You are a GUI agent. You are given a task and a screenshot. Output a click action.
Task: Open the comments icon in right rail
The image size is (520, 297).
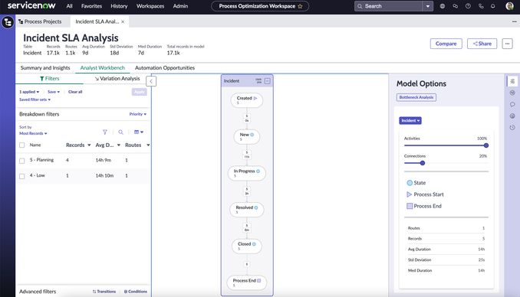512,104
